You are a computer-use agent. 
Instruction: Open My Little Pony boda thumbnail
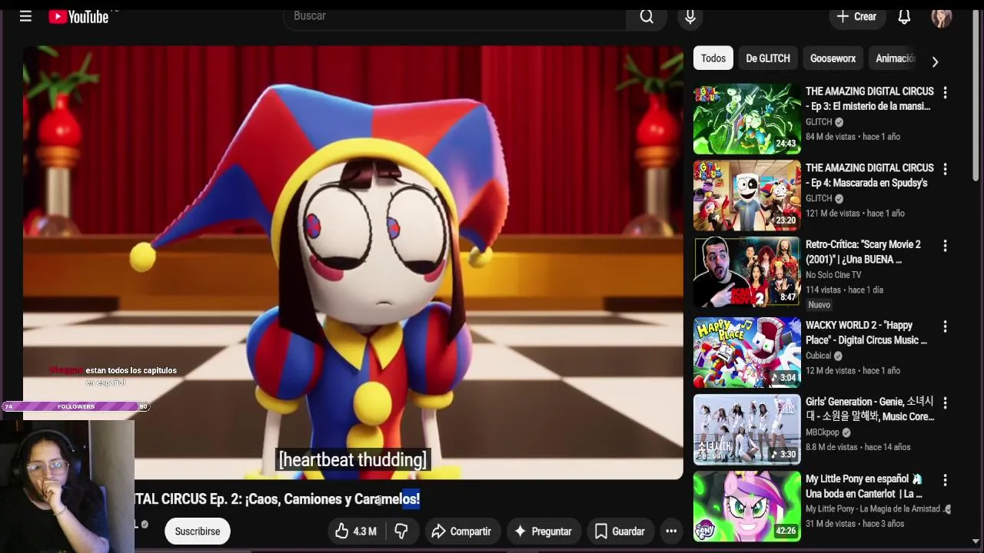point(747,507)
